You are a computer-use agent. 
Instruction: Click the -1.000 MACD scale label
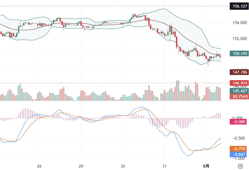click(x=239, y=159)
